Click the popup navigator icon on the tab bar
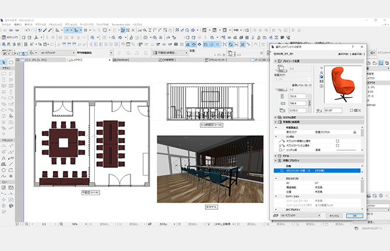The width and height of the screenshot is (390, 251). (17, 60)
